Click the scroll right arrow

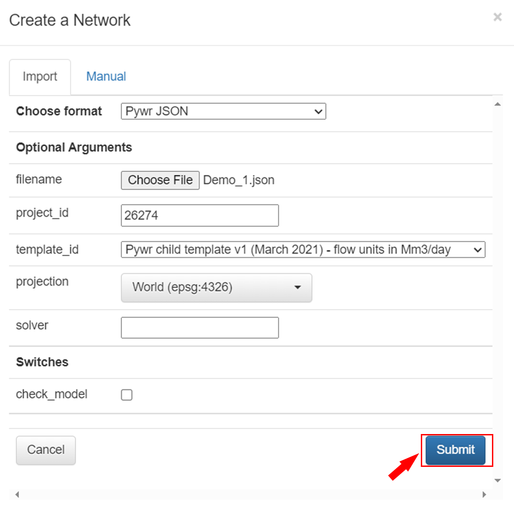pos(484,494)
